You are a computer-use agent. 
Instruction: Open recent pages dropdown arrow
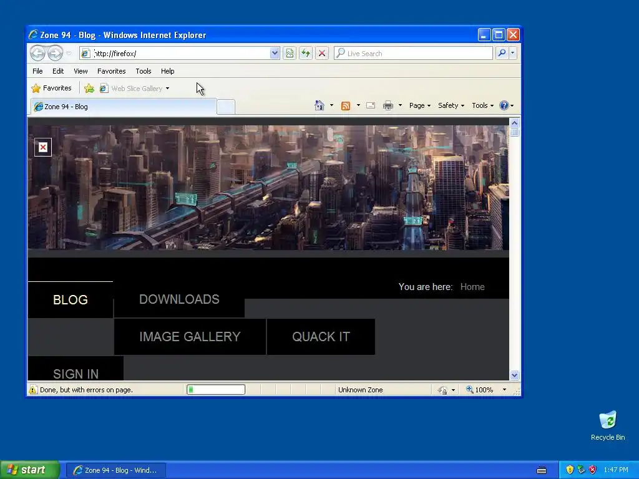click(69, 54)
